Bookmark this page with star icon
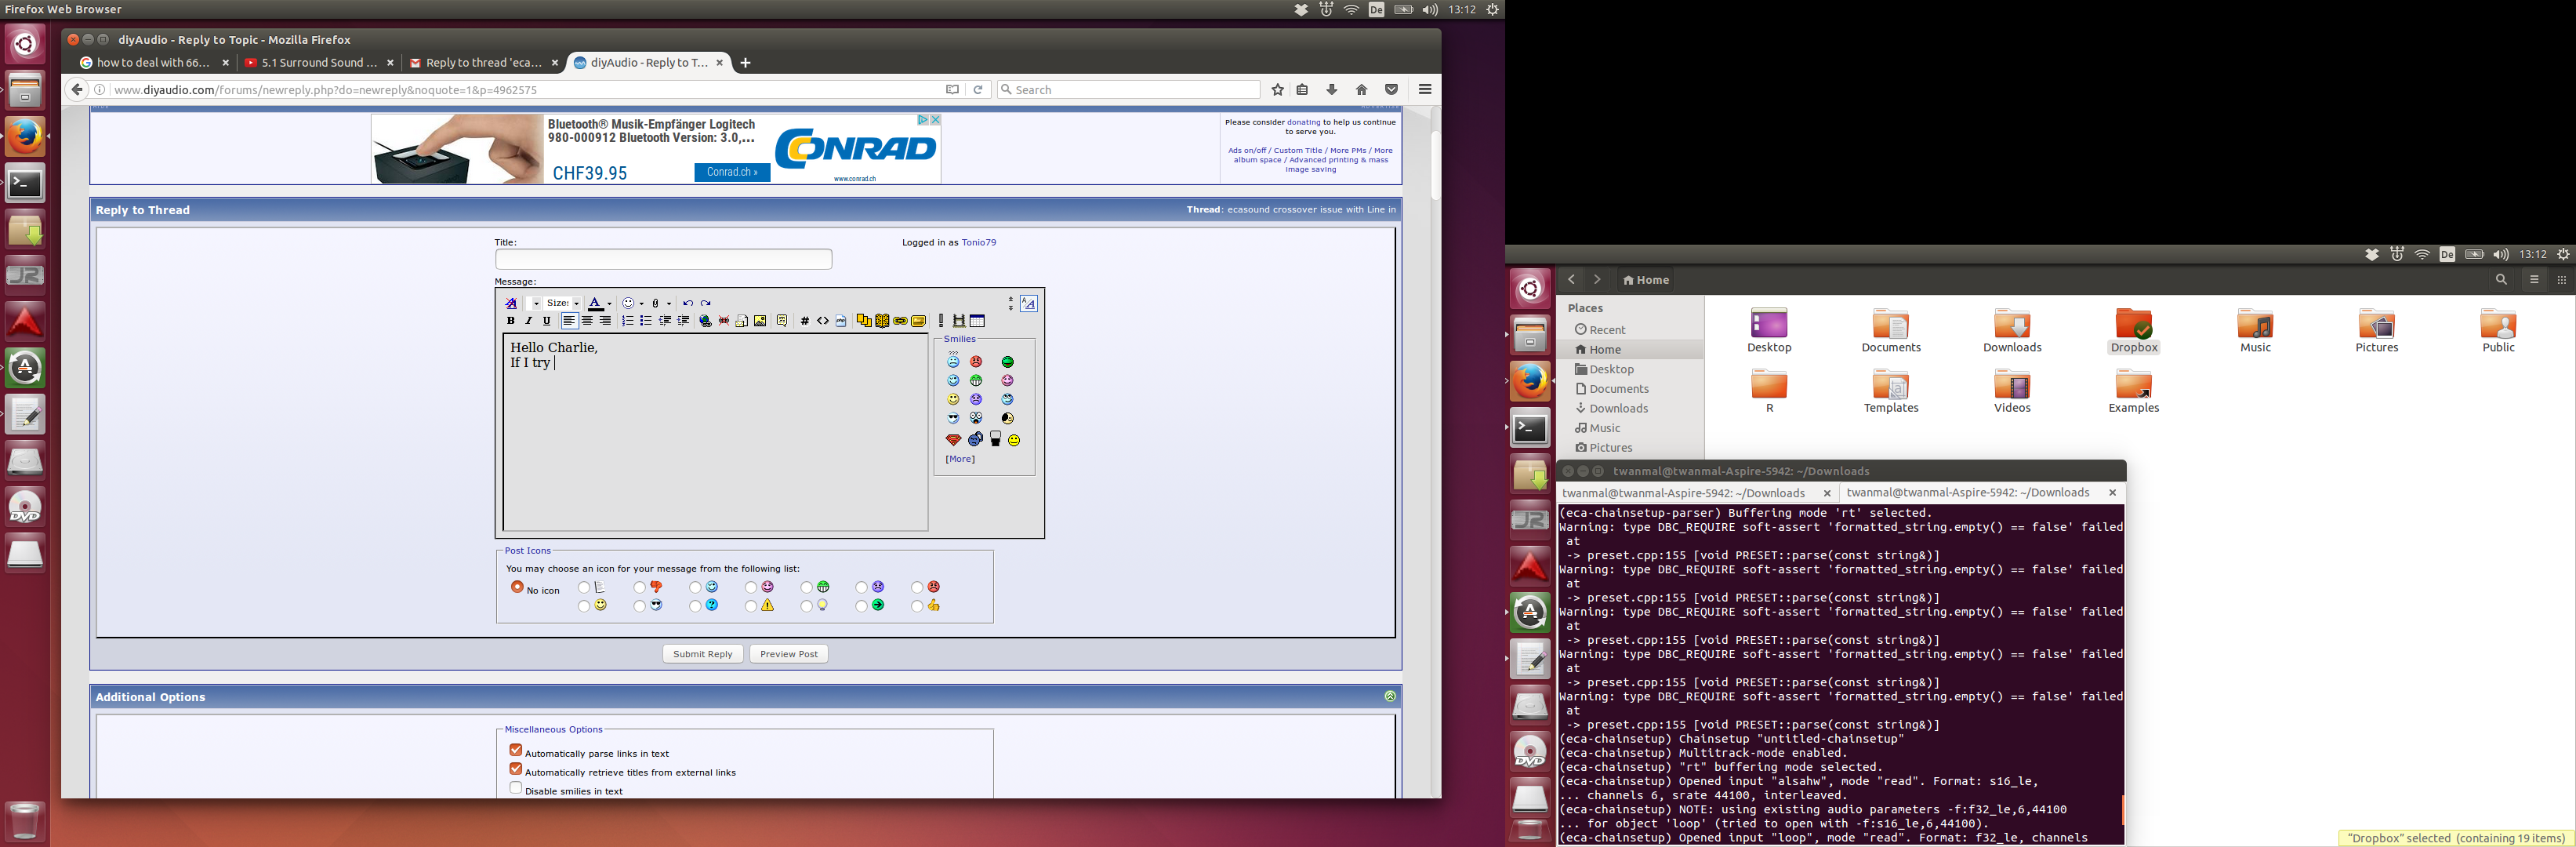This screenshot has height=847, width=2576. (x=1277, y=90)
